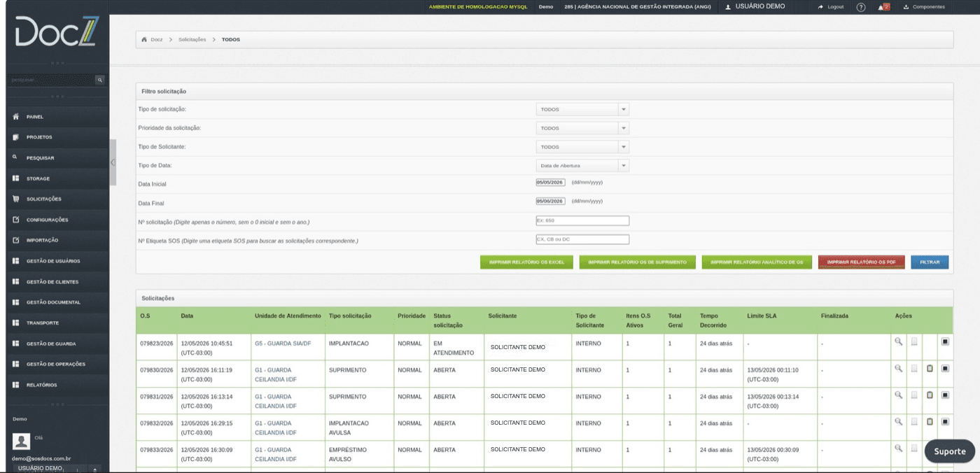Click the black square icon for O.S 079832/2026
Image resolution: width=980 pixels, height=473 pixels.
click(x=945, y=421)
